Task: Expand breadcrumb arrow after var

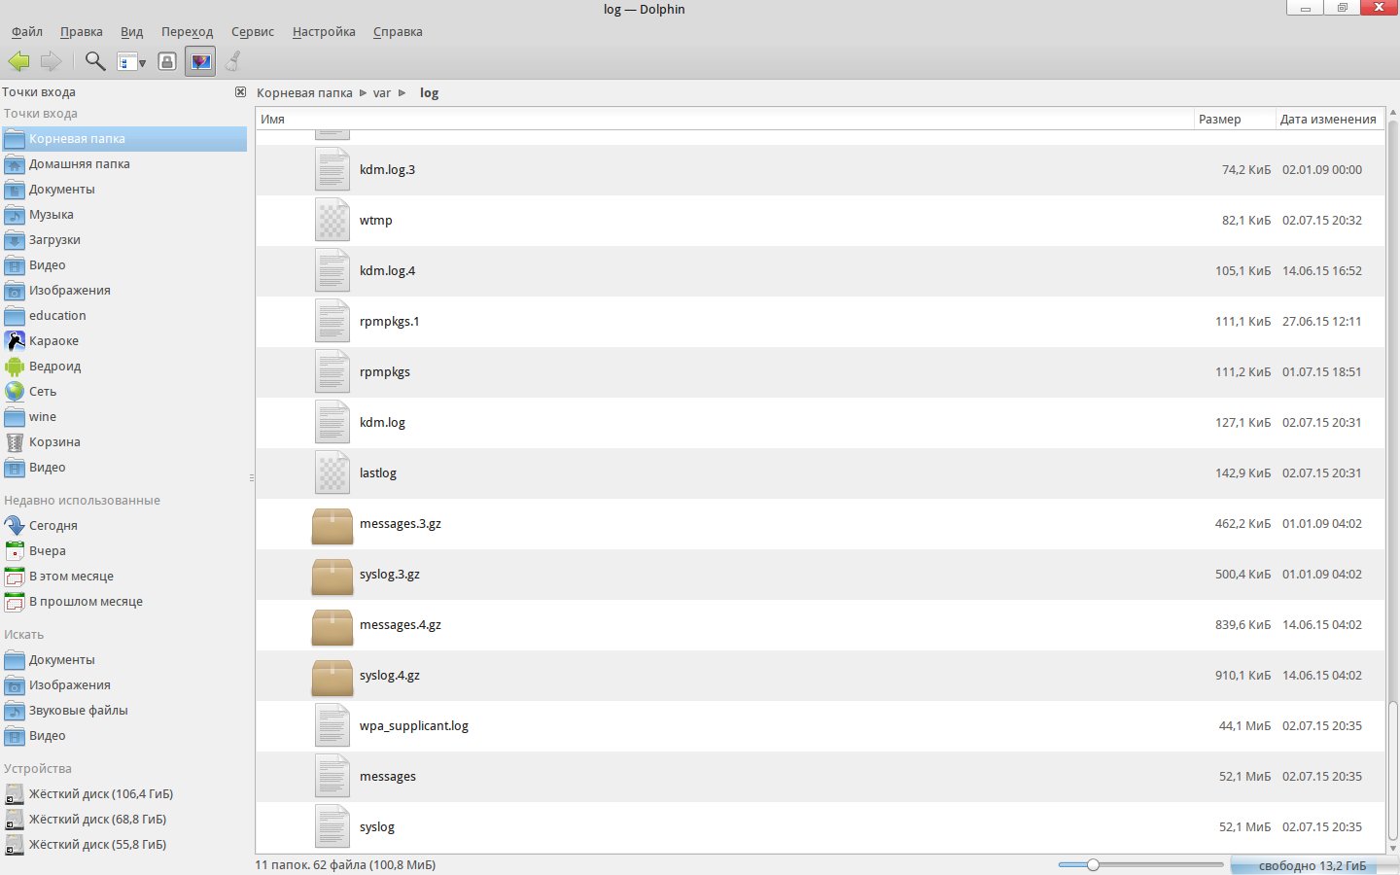Action: point(402,93)
